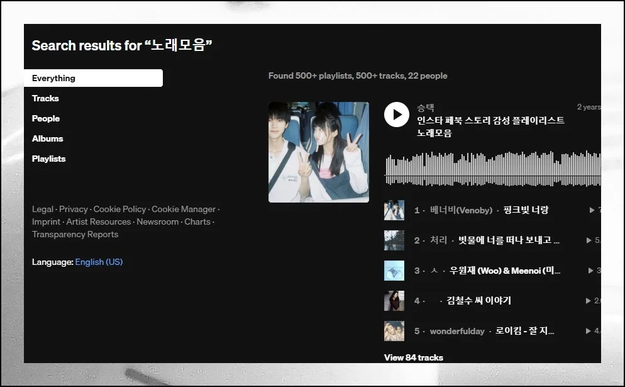Screen dimensions: 625x387
Task: Open the language selector English (US)
Action: 99,262
